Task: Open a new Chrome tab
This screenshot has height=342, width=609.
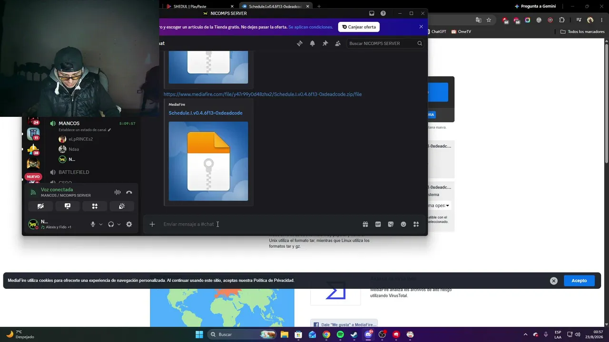Action: pyautogui.click(x=319, y=6)
